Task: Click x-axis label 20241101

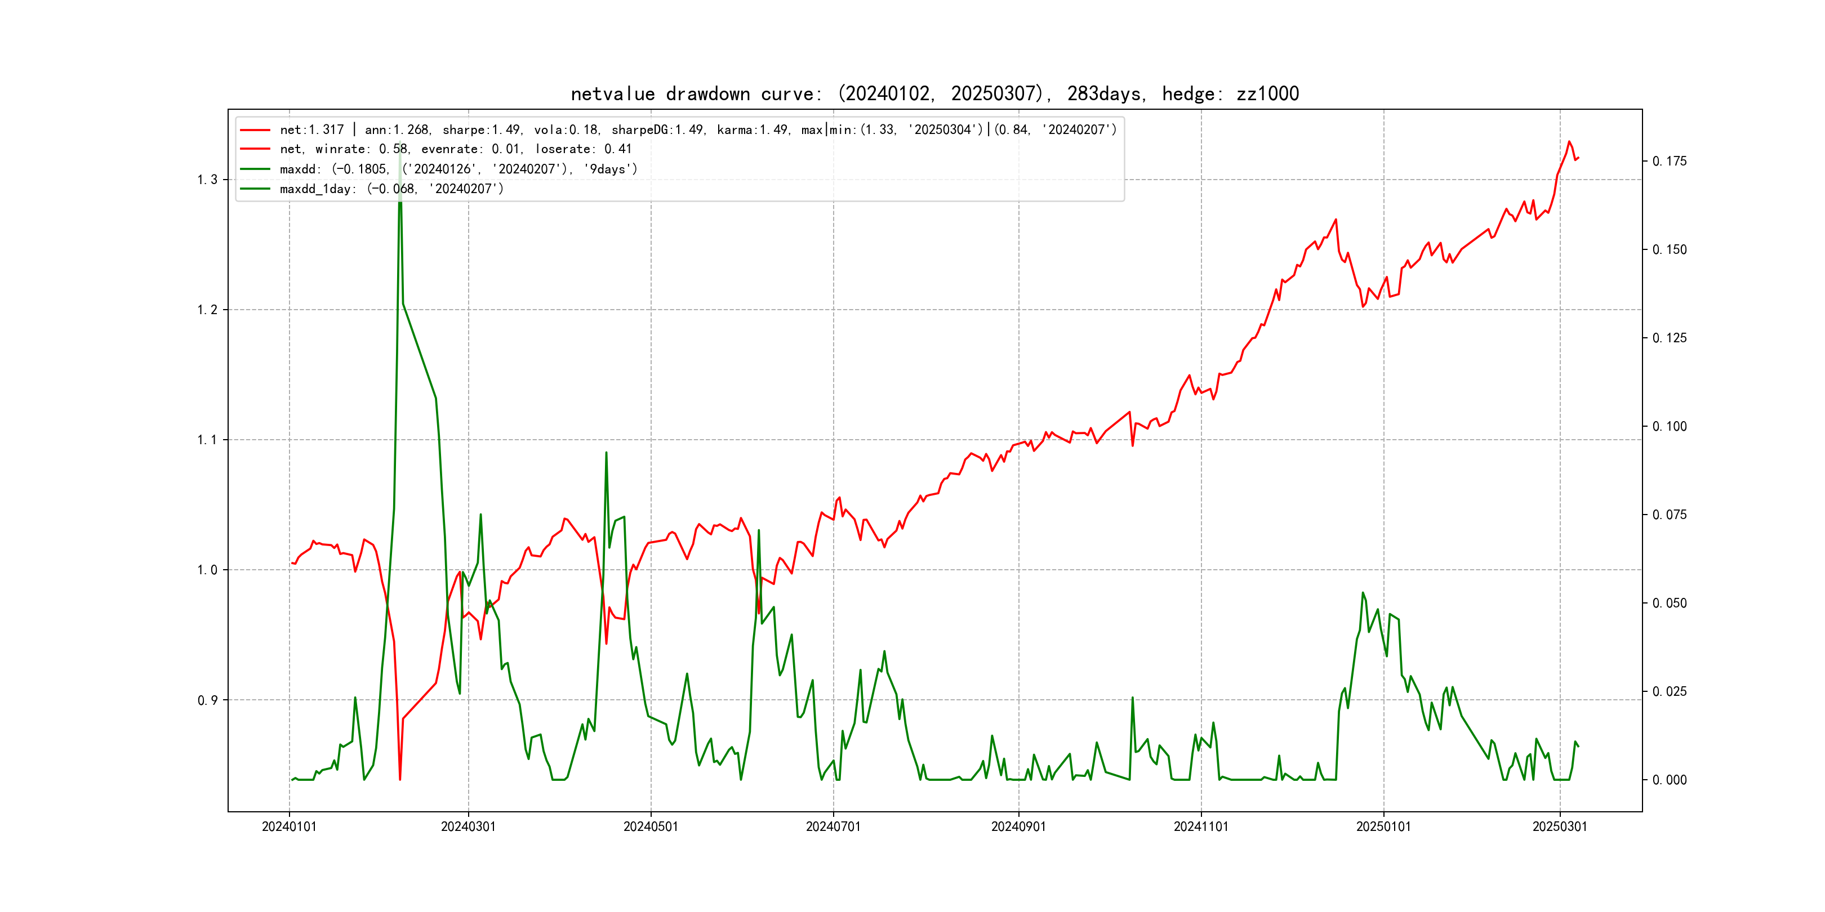Action: click(1201, 827)
